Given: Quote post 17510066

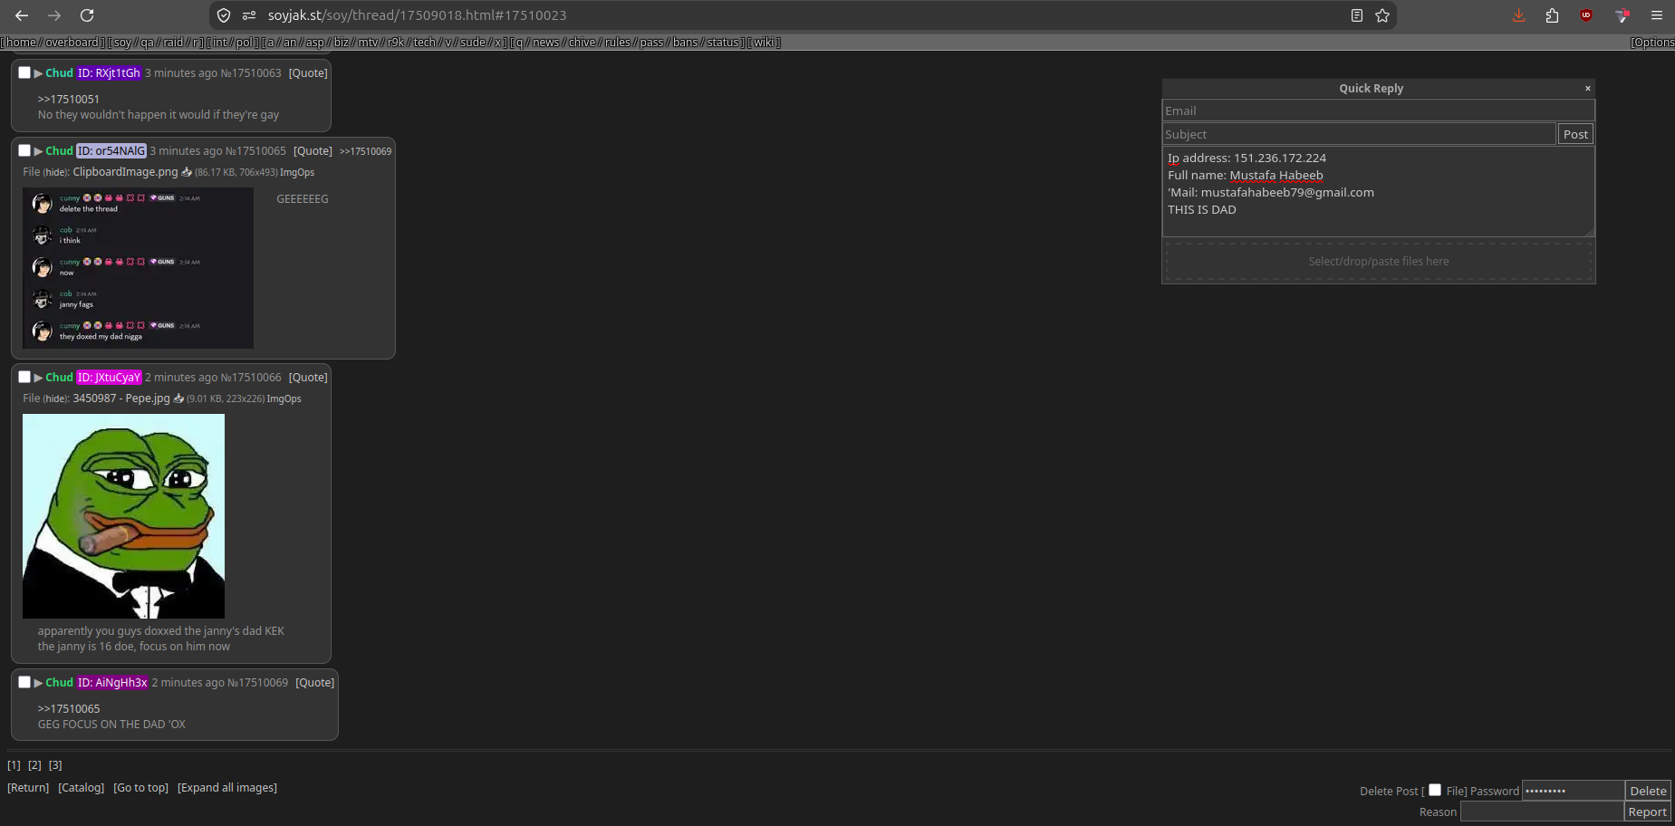Looking at the screenshot, I should coord(308,378).
